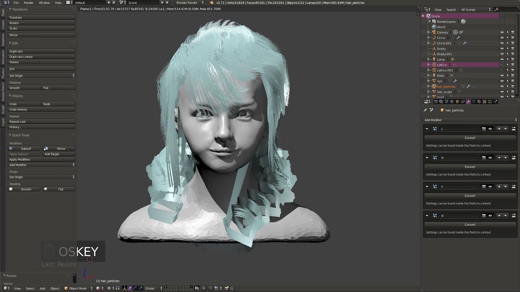Open the Particles properties tab icon
Screen dimensions: 520x292
click(490, 102)
